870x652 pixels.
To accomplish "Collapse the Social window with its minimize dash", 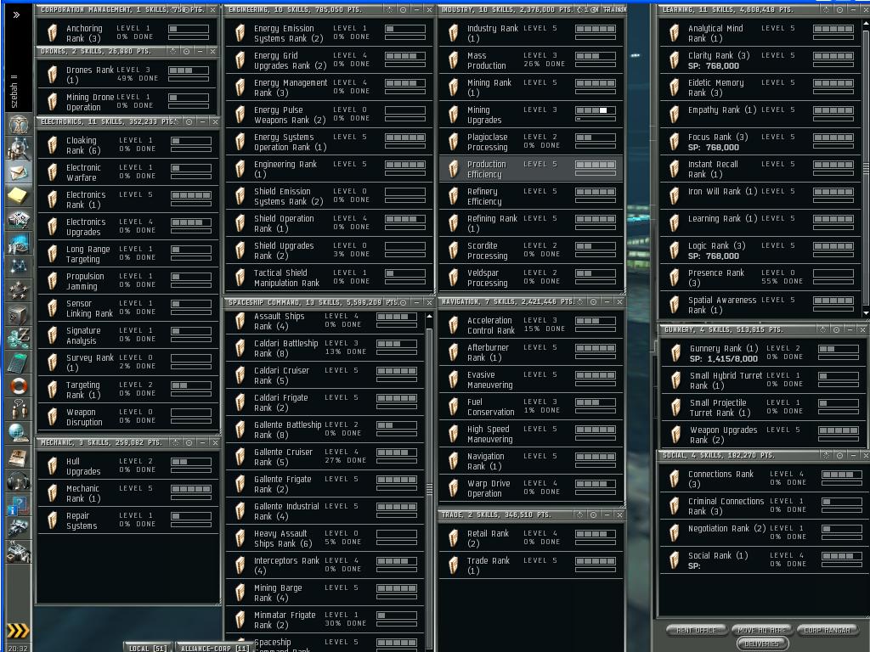I will coord(853,455).
